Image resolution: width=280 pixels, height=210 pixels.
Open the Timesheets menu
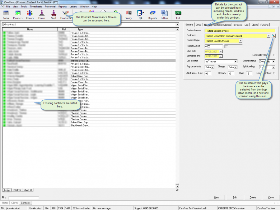point(36,7)
